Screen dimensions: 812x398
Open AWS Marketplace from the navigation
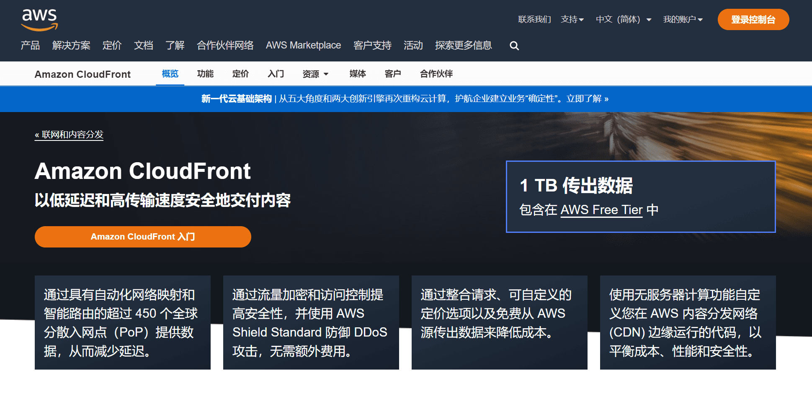pos(303,46)
